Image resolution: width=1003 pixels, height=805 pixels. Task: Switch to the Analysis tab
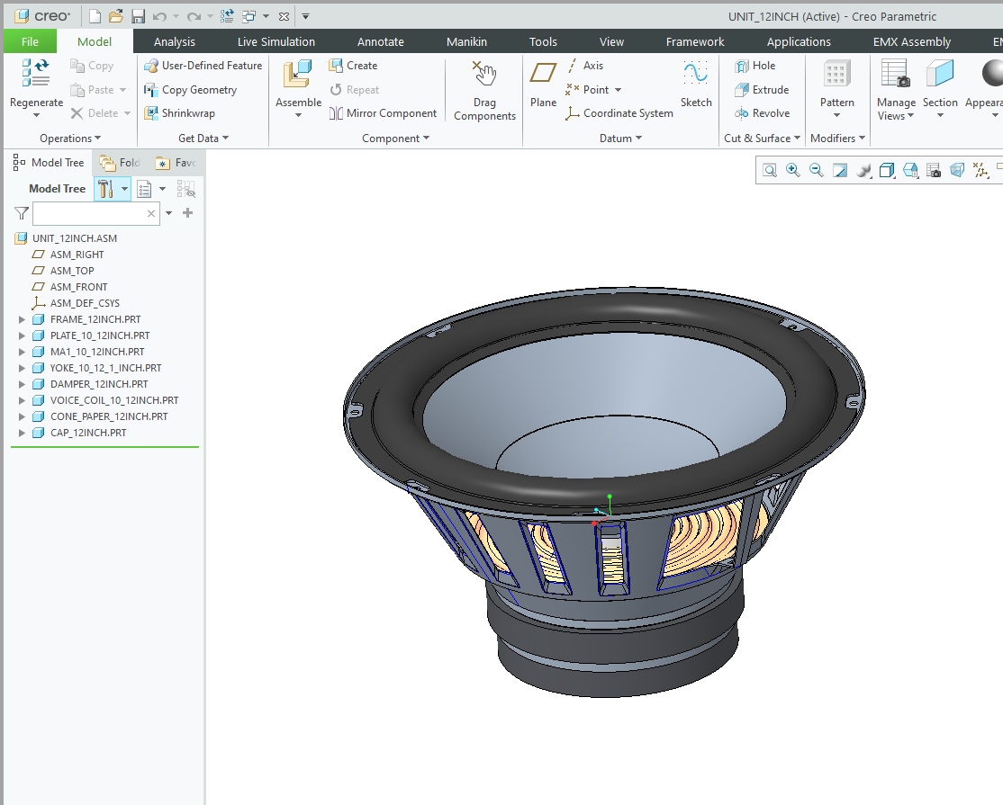coord(174,41)
